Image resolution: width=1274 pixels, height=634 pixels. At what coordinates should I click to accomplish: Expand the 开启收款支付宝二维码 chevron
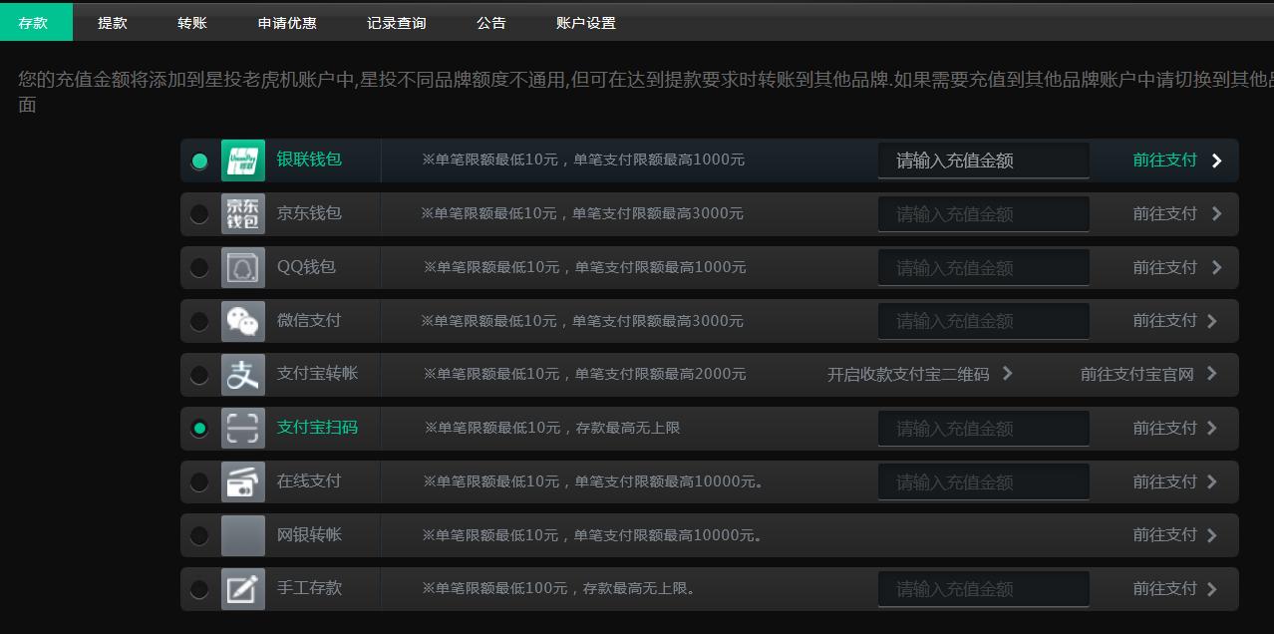tap(1008, 374)
